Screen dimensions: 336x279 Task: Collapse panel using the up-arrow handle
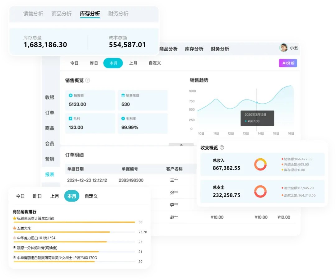click(181, 145)
